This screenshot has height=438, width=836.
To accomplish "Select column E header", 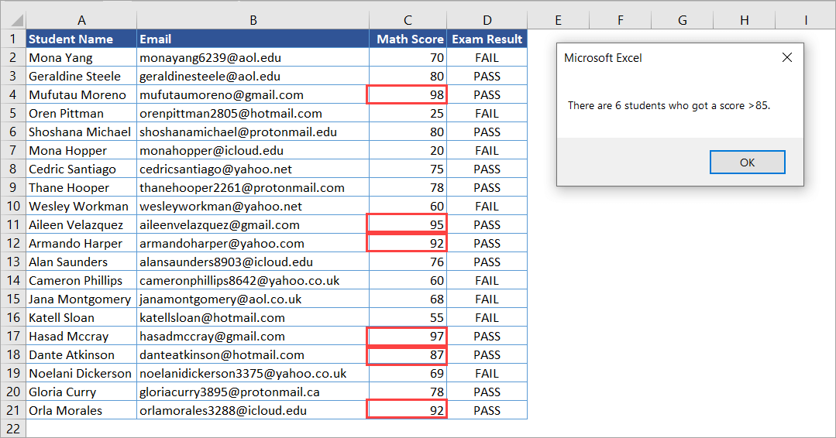I will 558,20.
